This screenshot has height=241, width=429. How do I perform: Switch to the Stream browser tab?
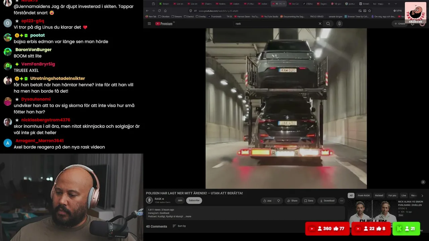point(164,4)
